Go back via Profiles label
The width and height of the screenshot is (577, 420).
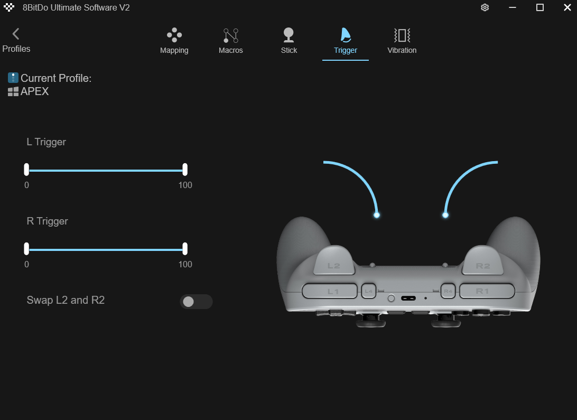(x=16, y=49)
